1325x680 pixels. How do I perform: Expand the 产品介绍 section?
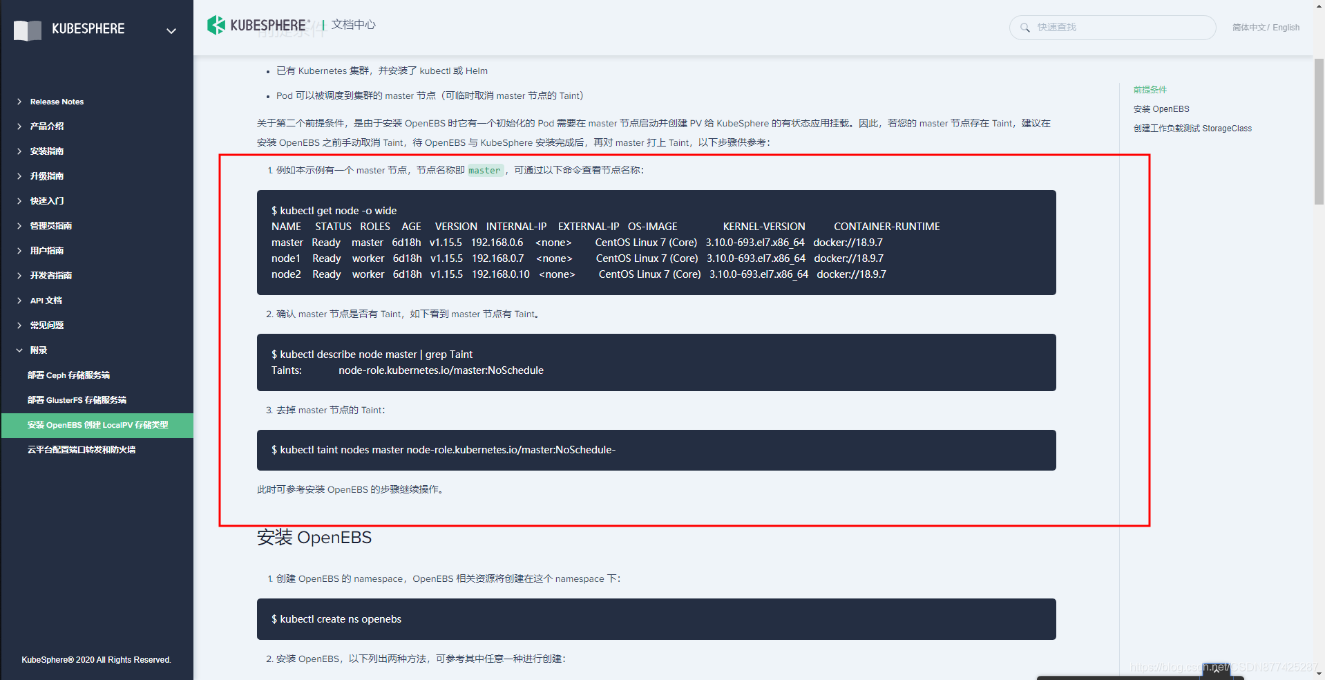(x=47, y=126)
